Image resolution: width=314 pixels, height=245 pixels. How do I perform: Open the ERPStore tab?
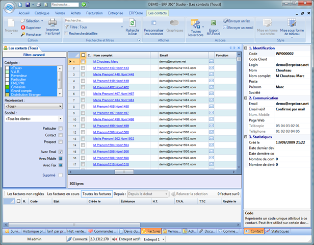[136, 13]
